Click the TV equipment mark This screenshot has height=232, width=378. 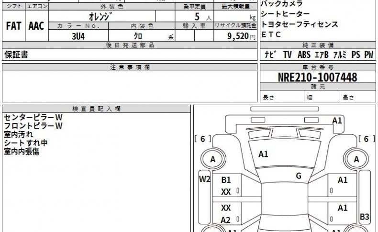coord(288,55)
